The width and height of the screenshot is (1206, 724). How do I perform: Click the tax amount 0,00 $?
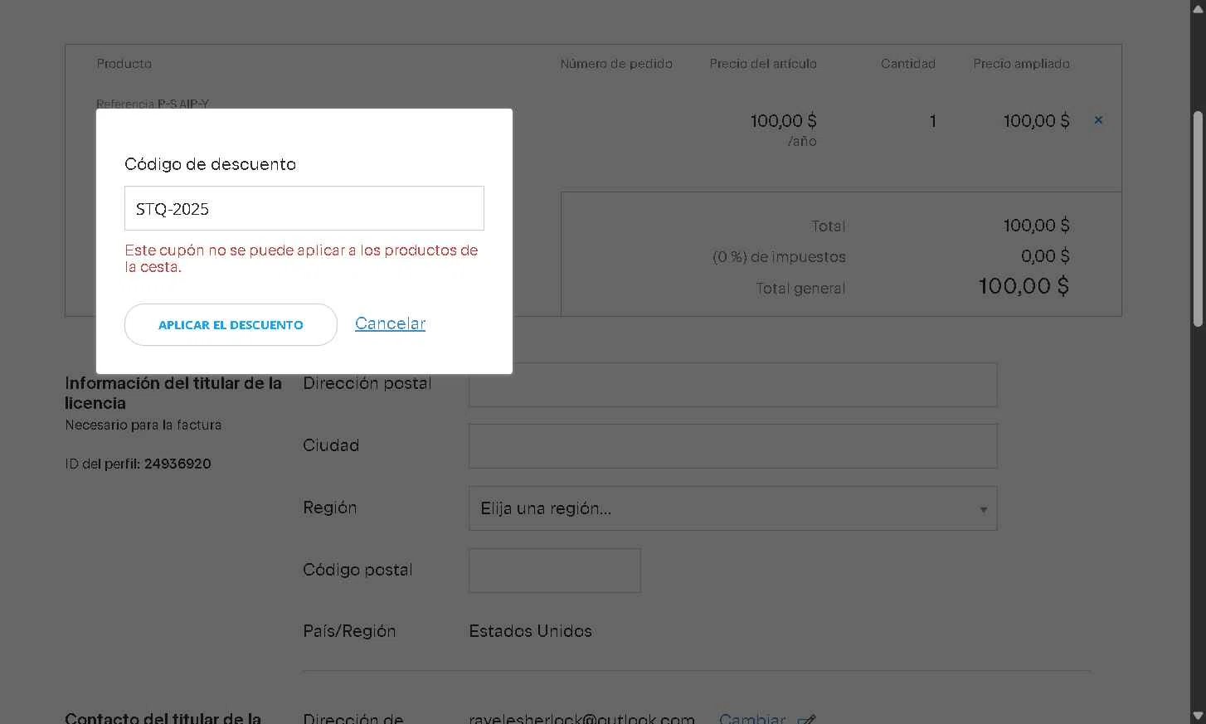coord(1045,256)
